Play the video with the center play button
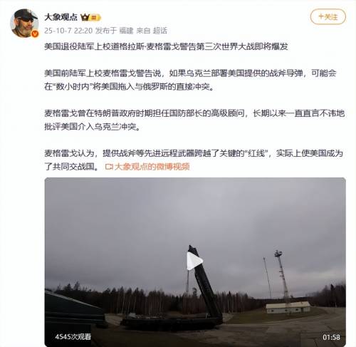Viewport: 356px width, 347px height. (x=194, y=261)
